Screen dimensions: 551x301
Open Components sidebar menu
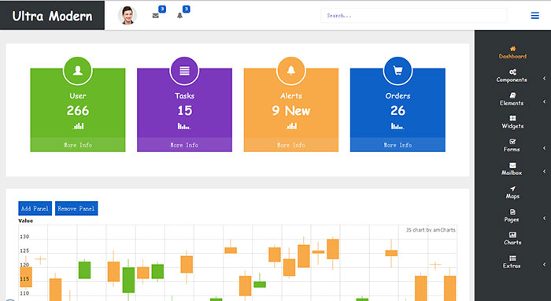coord(512,76)
